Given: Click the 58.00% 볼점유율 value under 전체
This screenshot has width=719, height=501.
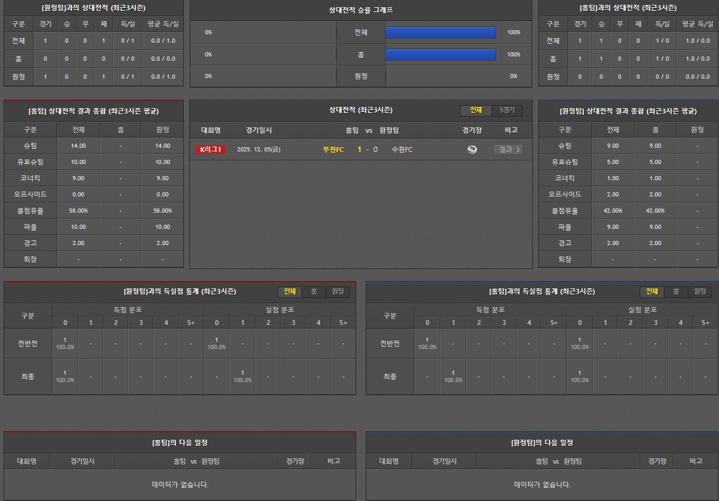Looking at the screenshot, I should (x=78, y=211).
